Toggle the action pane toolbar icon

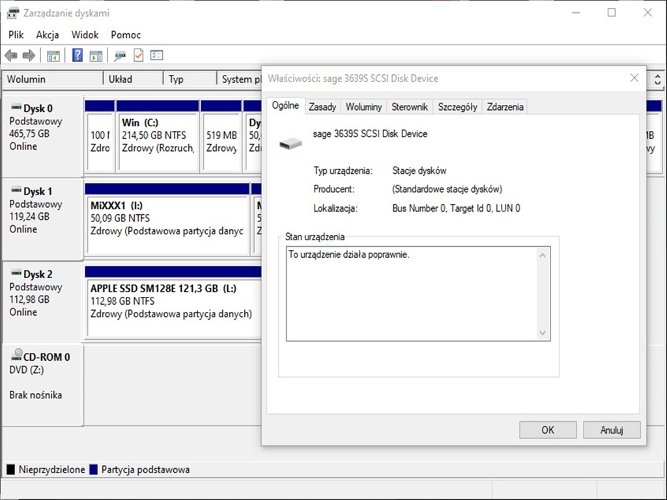click(96, 56)
